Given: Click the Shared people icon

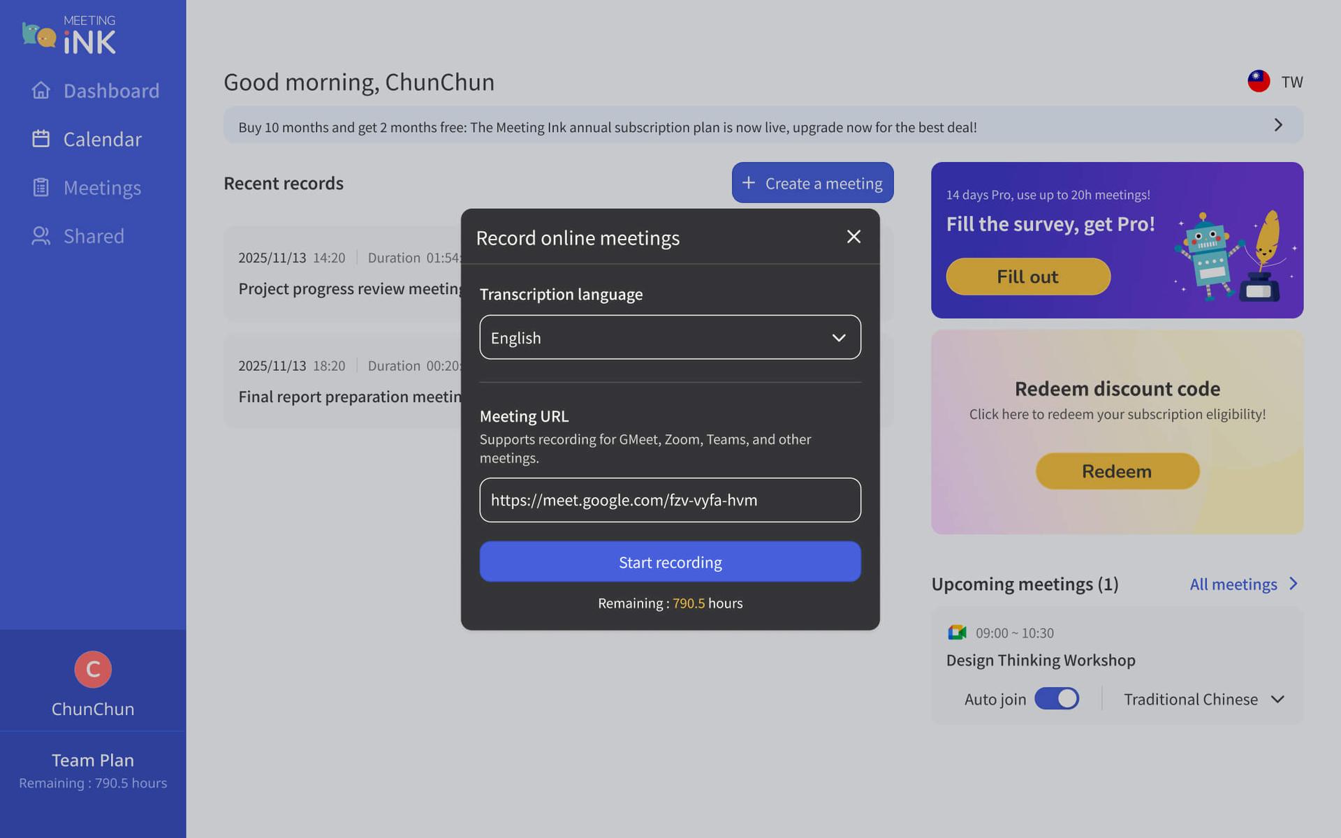Looking at the screenshot, I should click(41, 236).
